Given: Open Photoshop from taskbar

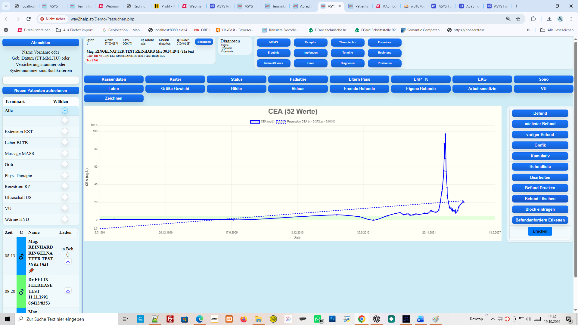Looking at the screenshot, I should [332, 319].
